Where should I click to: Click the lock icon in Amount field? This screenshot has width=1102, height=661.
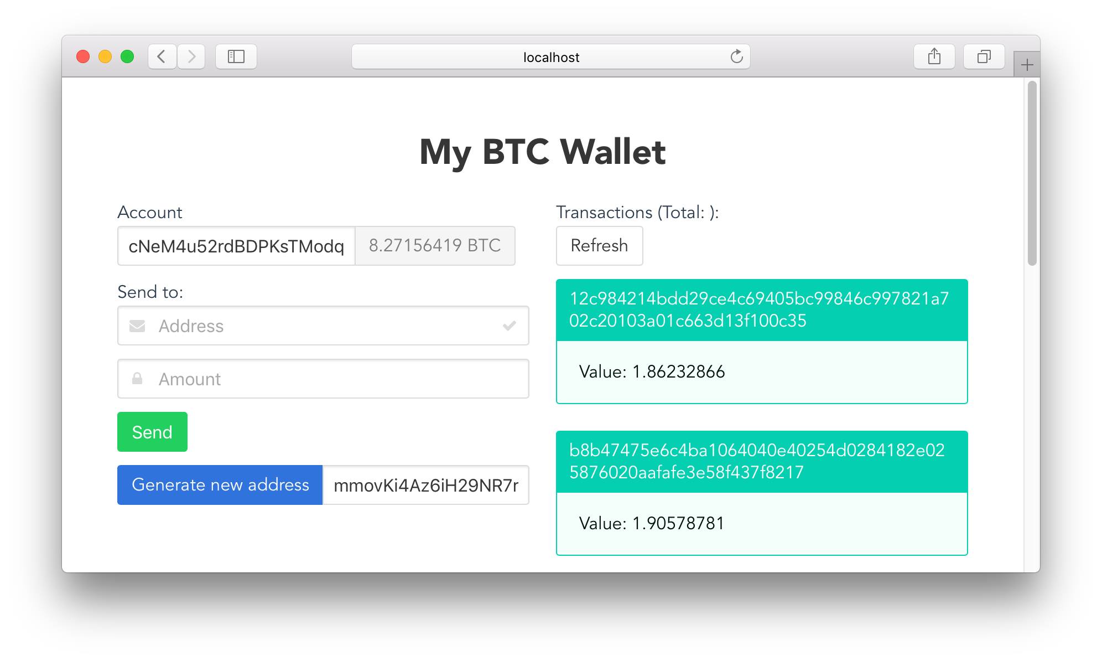pyautogui.click(x=140, y=379)
